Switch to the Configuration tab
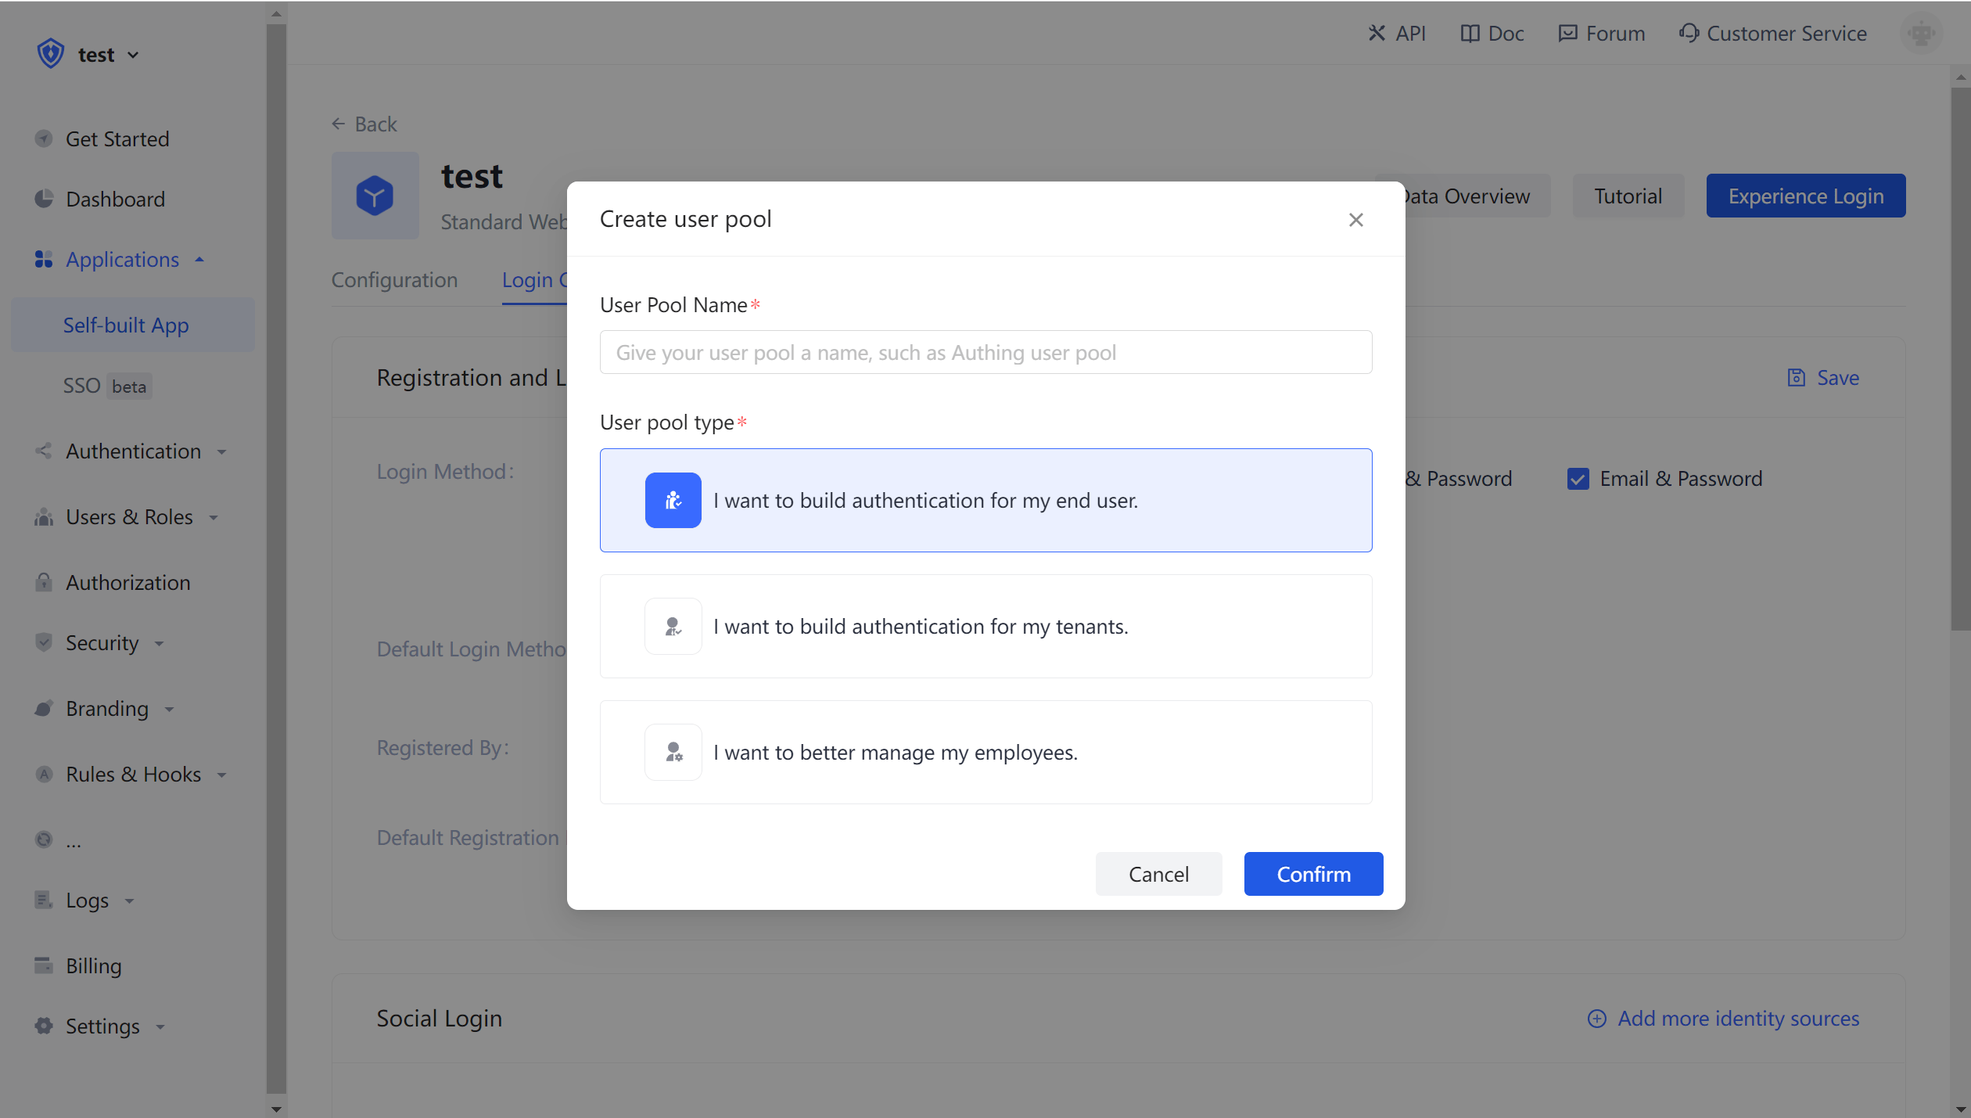This screenshot has height=1118, width=1971. tap(394, 280)
